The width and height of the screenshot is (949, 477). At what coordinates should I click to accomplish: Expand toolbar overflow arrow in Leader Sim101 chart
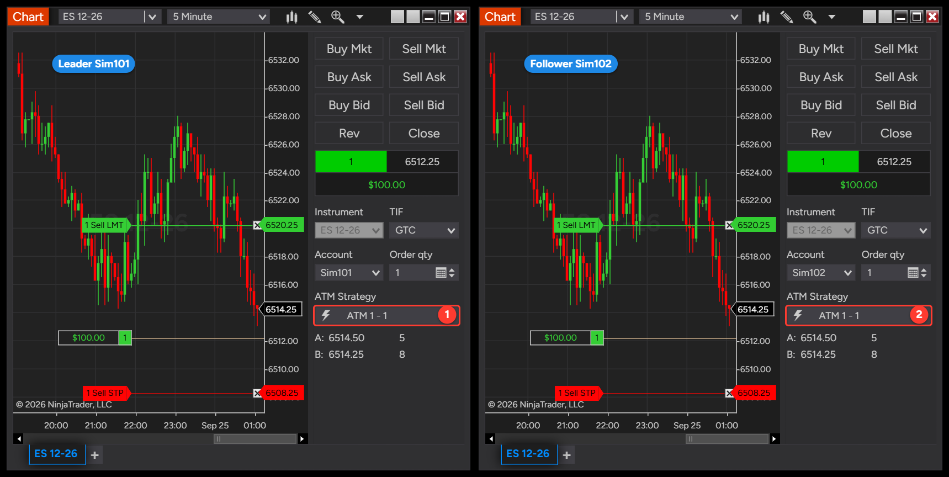pos(360,17)
